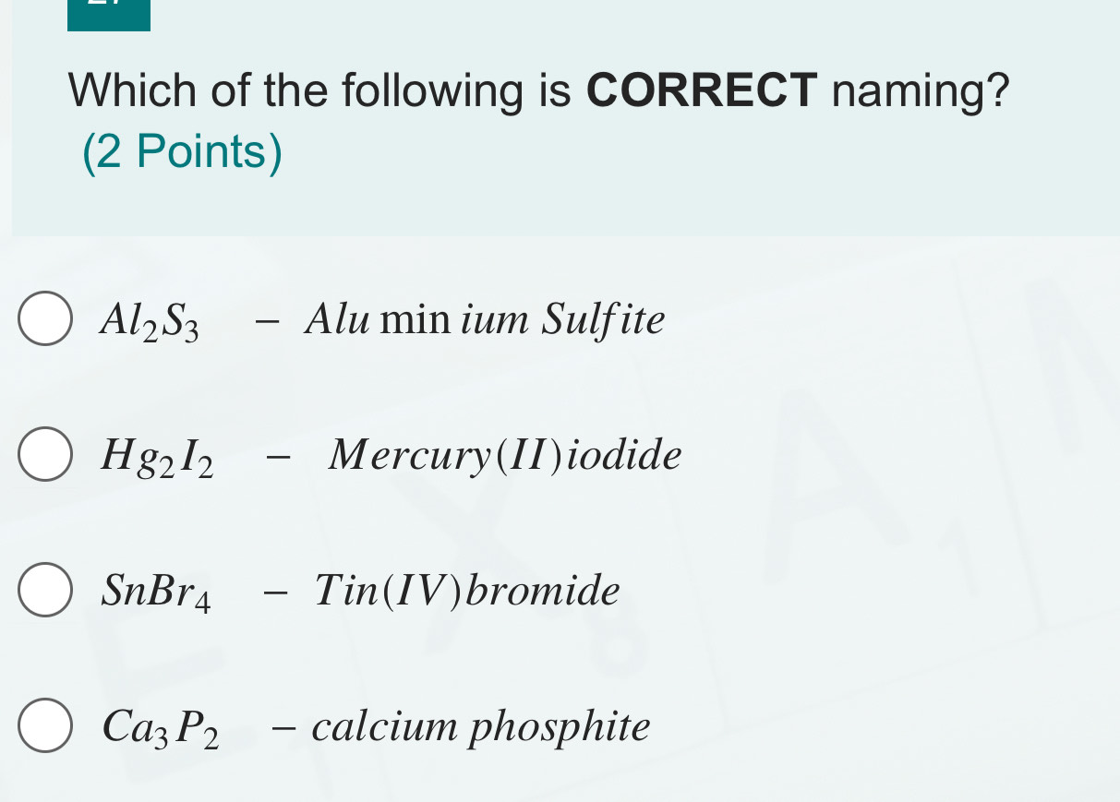Click the (2 Points) label
The height and width of the screenshot is (802, 1120).
[184, 150]
